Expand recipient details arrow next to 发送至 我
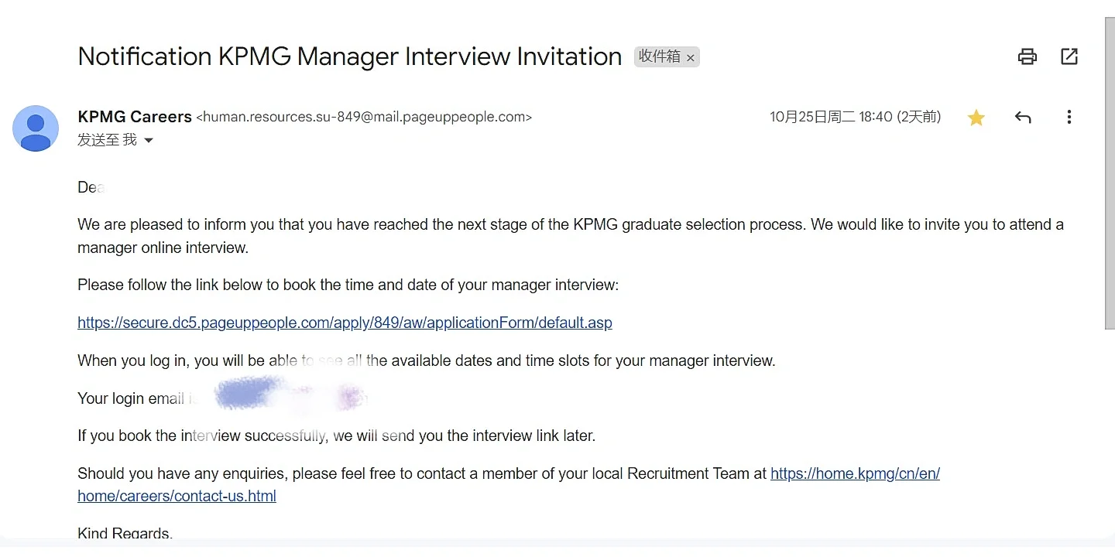Screen dimensions: 1115x557 (x=149, y=141)
